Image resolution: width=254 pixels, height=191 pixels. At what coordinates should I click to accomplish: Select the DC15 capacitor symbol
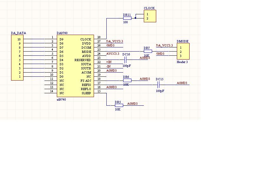(x=158, y=85)
